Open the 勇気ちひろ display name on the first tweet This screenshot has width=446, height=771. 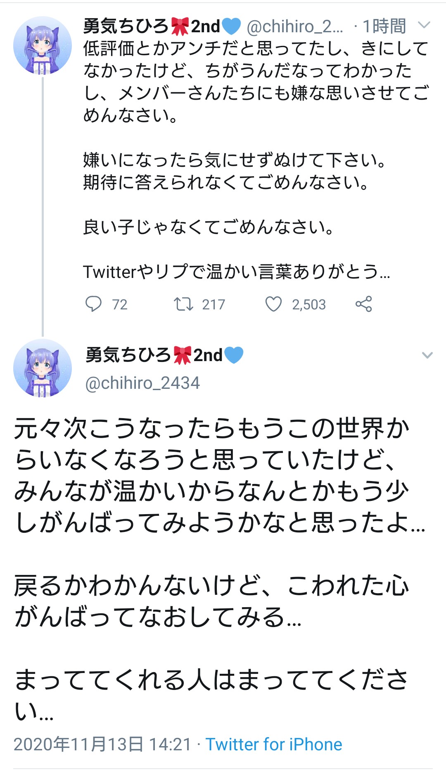(126, 26)
